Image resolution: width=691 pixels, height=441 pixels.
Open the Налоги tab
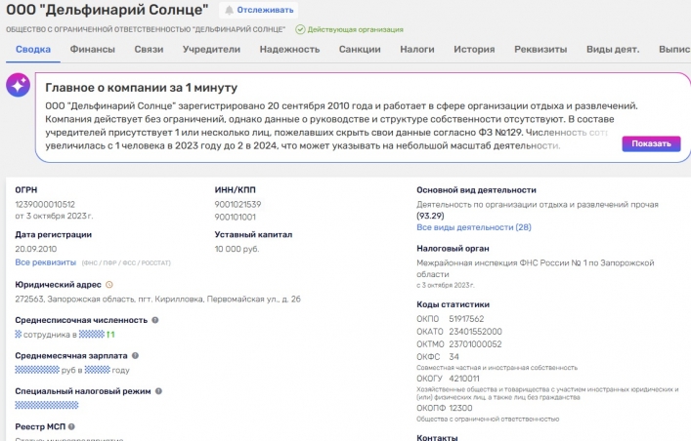pos(417,49)
